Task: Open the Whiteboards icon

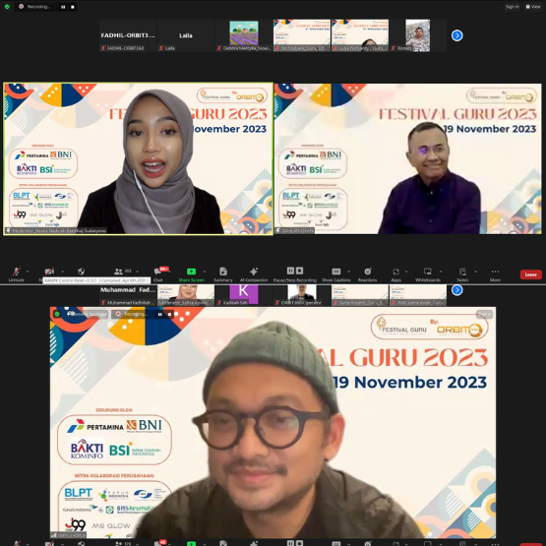Action: pyautogui.click(x=428, y=273)
